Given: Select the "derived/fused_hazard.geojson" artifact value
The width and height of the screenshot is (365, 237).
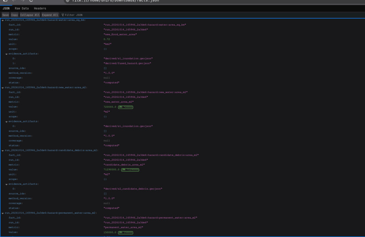Looking at the screenshot, I should pyautogui.click(x=127, y=63).
